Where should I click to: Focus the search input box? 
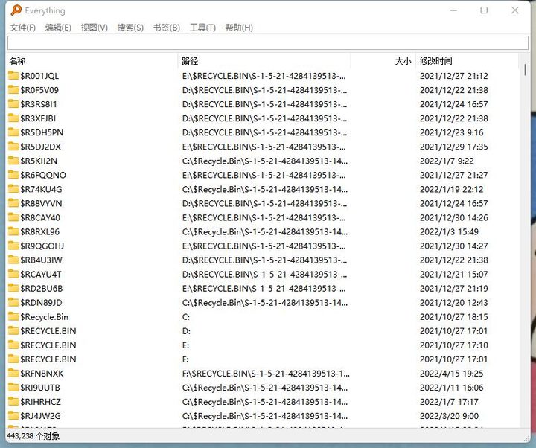point(267,43)
